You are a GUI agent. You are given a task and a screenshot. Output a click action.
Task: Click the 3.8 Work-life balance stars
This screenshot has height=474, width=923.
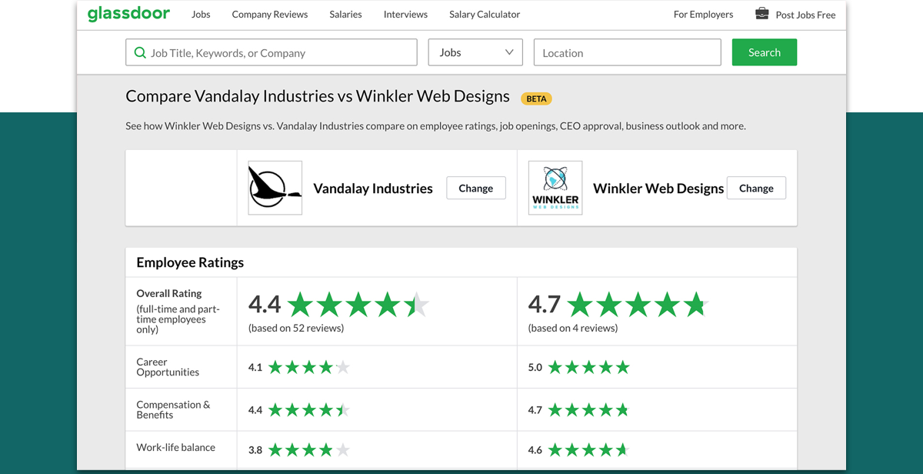click(309, 450)
